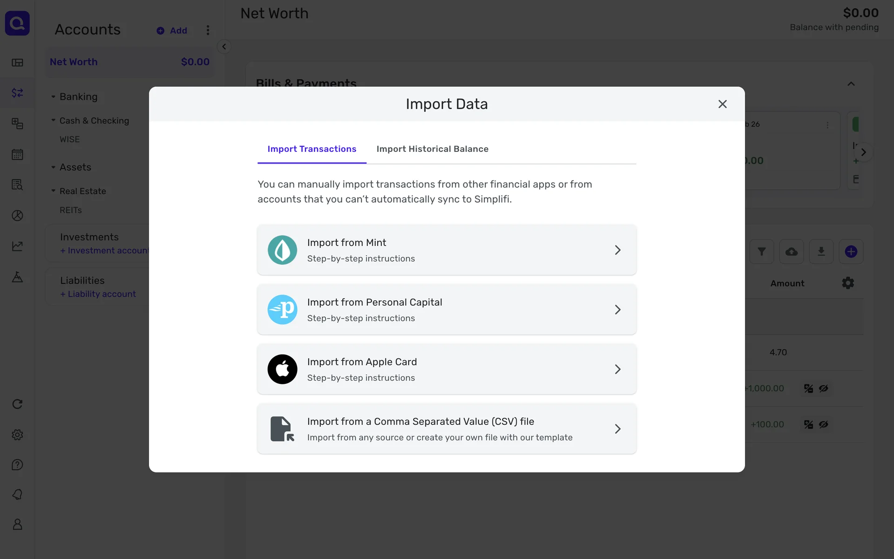Open the transaction table settings gear
The width and height of the screenshot is (894, 559).
848,283
